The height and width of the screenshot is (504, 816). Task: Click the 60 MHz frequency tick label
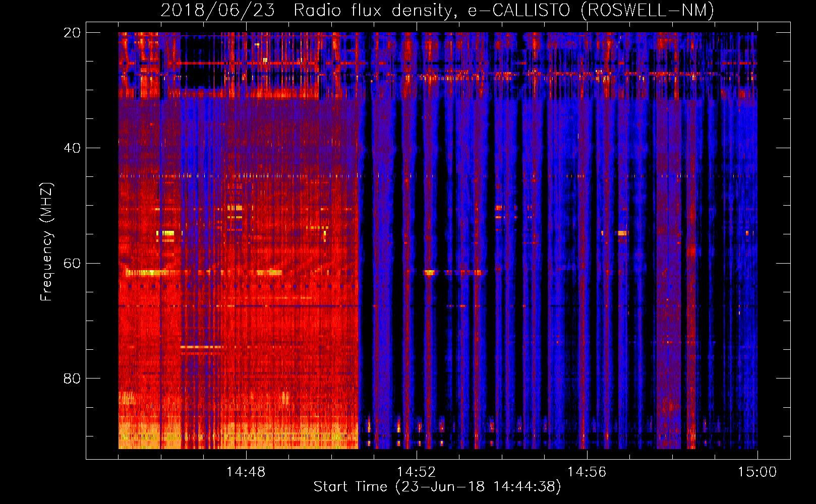pos(72,263)
